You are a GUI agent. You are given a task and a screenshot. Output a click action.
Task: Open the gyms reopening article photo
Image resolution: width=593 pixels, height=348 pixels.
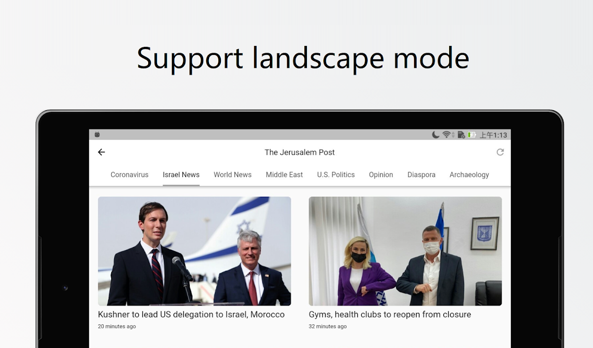coord(405,251)
